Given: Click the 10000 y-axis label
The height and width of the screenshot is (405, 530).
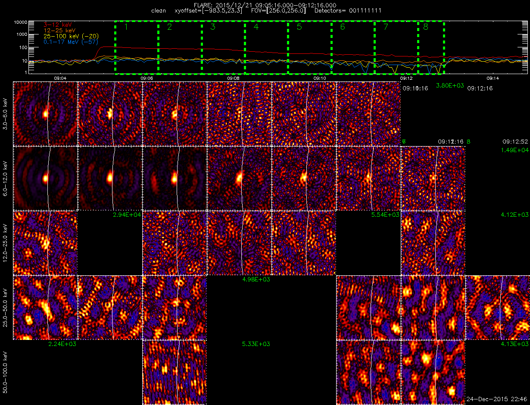Looking at the screenshot, I should coord(21,22).
